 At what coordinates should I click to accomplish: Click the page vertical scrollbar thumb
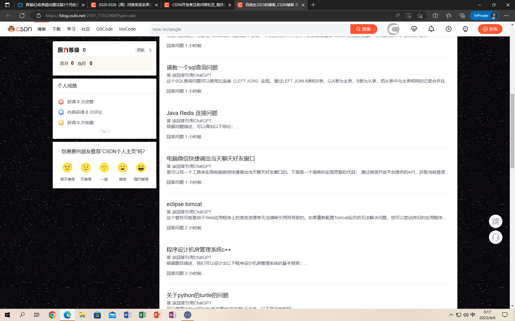click(x=512, y=131)
